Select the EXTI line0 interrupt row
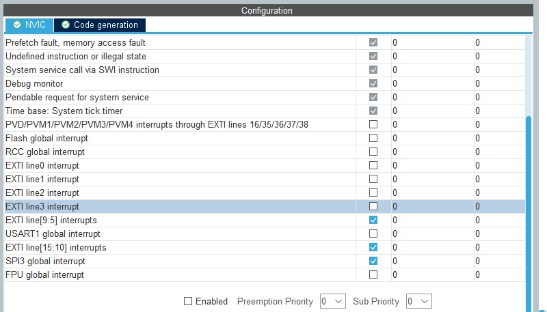The height and width of the screenshot is (312, 547). (265, 165)
